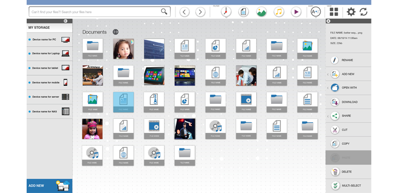The image size is (397, 193).
Task: Click the mobile phone device icon
Action: (65, 82)
